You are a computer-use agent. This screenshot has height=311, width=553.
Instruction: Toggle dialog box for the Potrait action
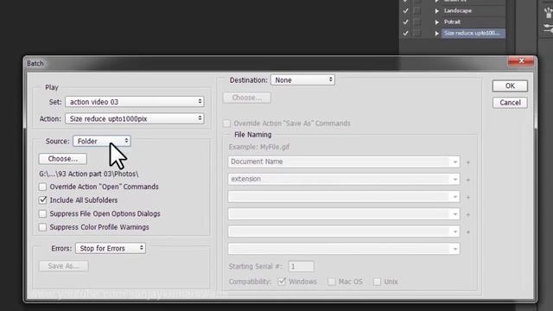[417, 22]
